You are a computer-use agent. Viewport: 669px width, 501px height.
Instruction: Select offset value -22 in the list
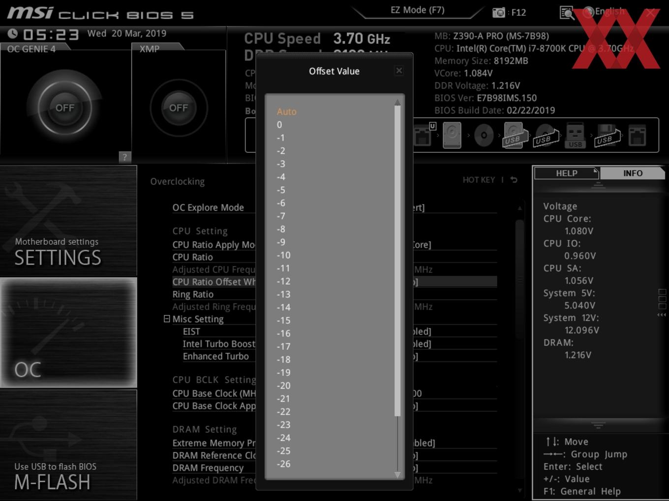click(x=283, y=412)
